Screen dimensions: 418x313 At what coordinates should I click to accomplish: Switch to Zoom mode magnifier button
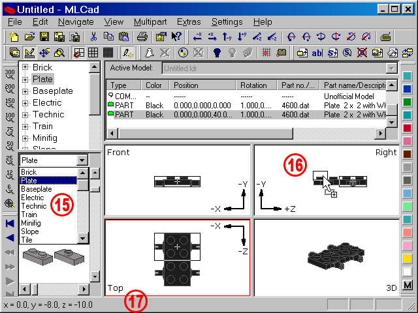(59, 52)
